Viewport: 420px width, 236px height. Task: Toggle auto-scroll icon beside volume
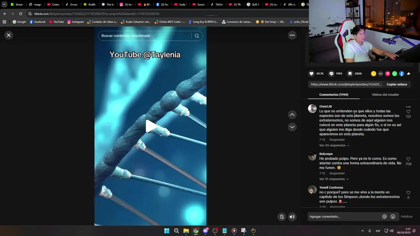click(x=282, y=217)
